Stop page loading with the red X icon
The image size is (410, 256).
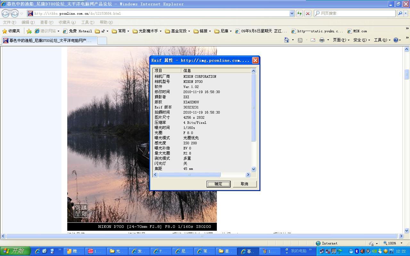coord(307,13)
